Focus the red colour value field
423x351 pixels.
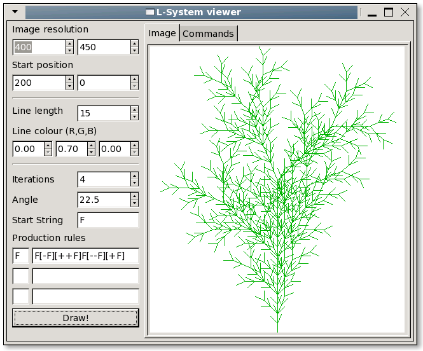pyautogui.click(x=29, y=149)
